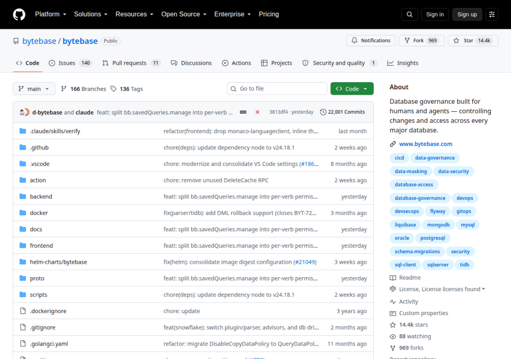Switch to the Discussions tab

[x=191, y=63]
